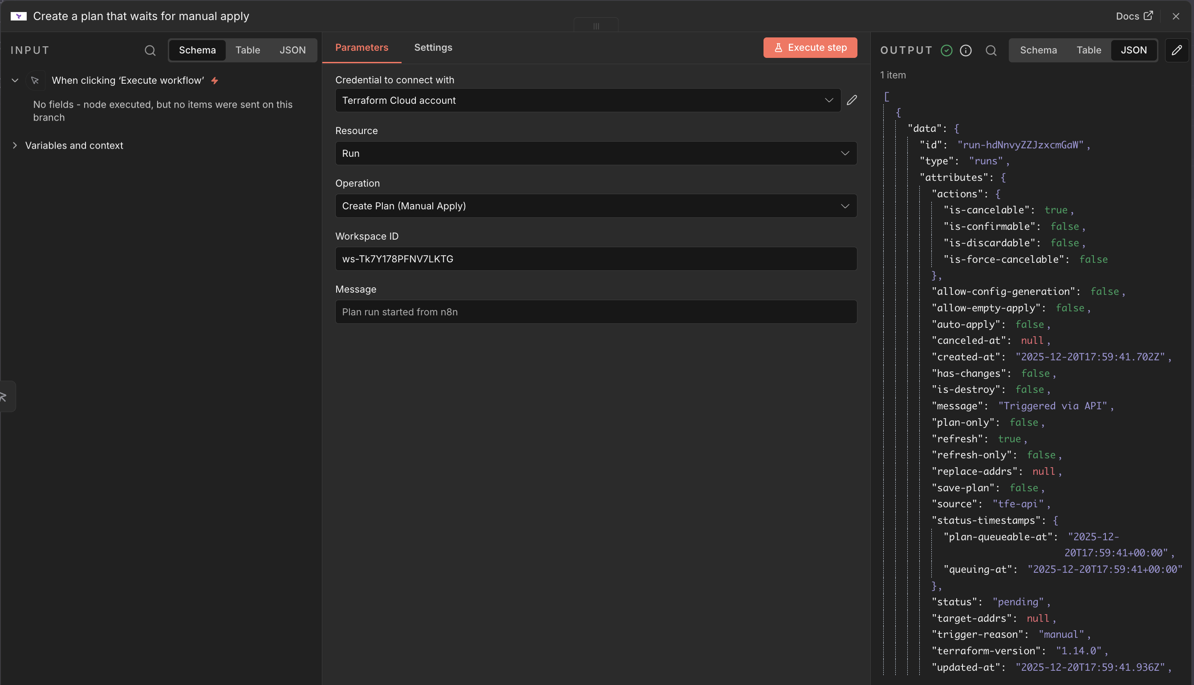Click the '1 item' output count label
Image resolution: width=1194 pixels, height=685 pixels.
pos(893,75)
